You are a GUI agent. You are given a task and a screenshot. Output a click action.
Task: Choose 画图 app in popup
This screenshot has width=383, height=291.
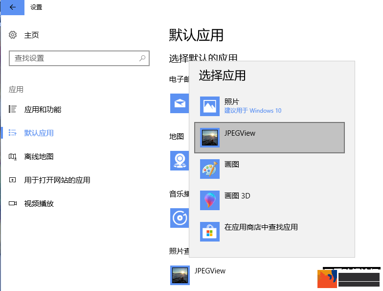point(270,169)
